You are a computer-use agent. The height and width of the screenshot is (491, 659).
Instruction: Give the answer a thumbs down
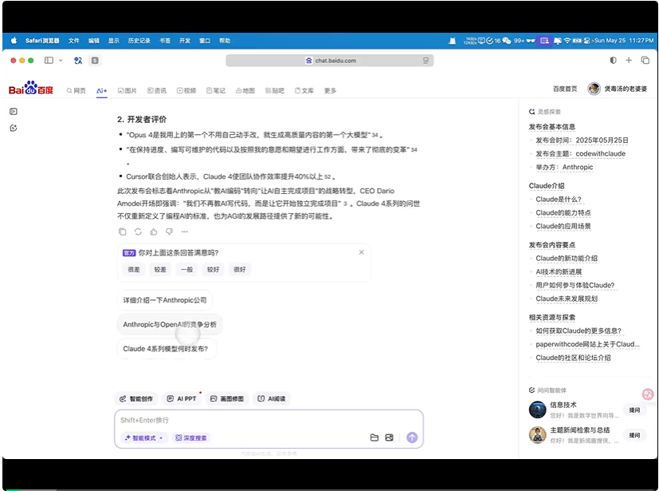click(x=169, y=232)
